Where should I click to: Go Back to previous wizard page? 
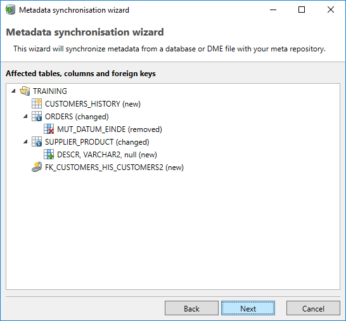coord(191,308)
